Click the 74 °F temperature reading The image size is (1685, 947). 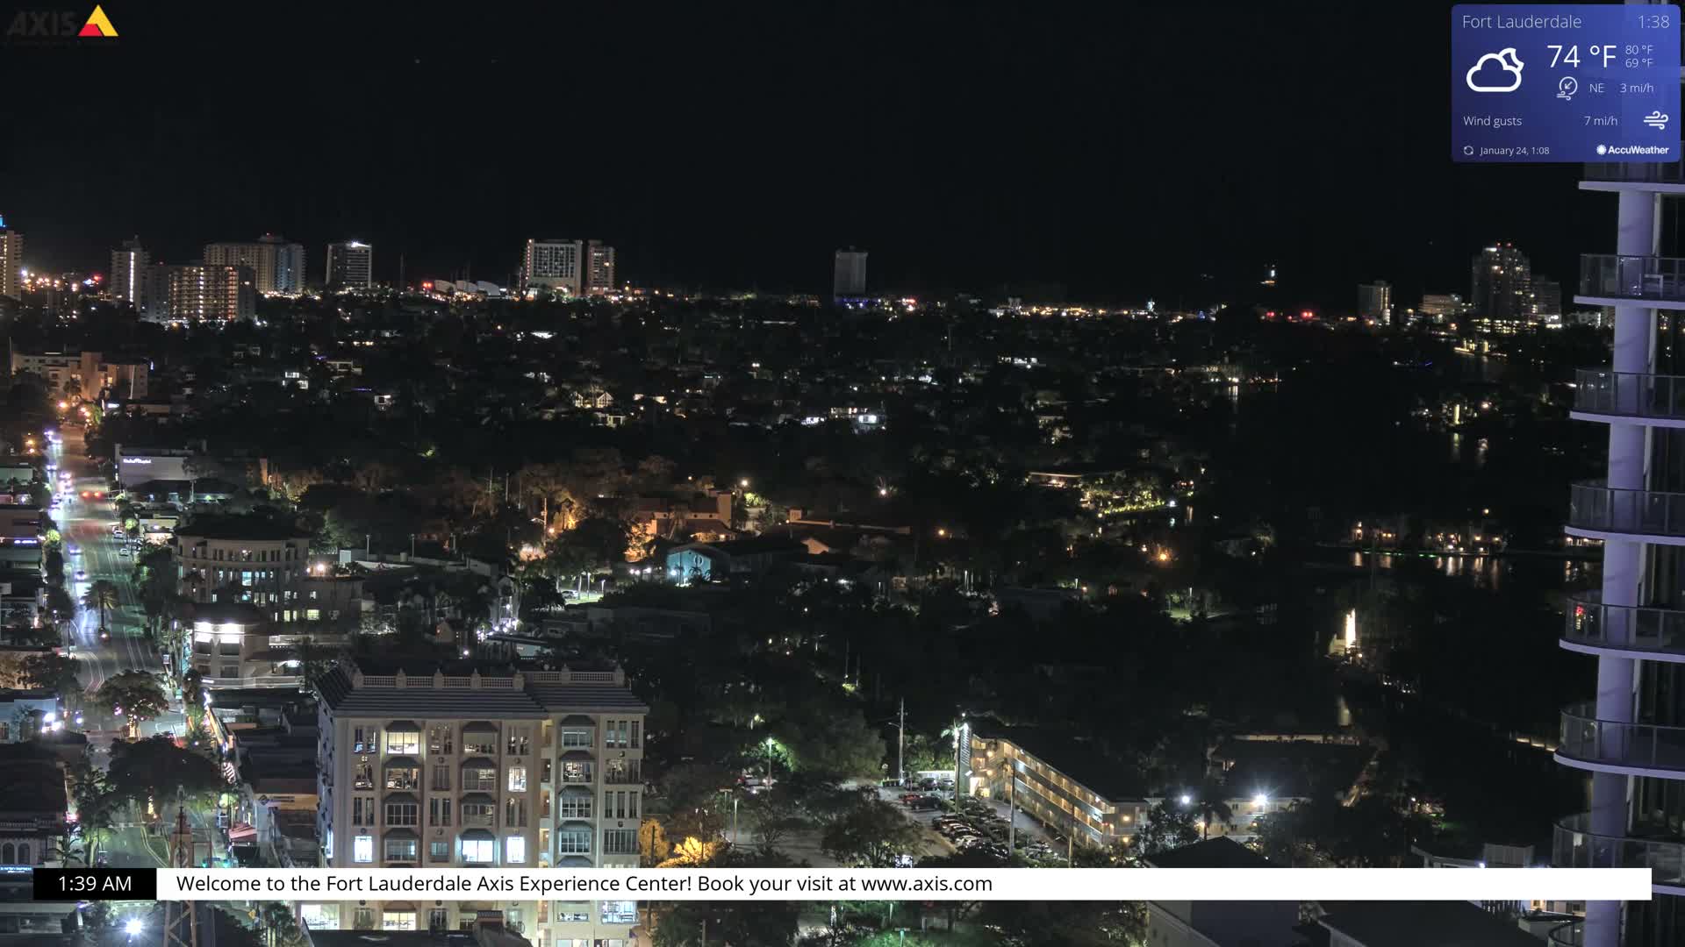[x=1581, y=57]
